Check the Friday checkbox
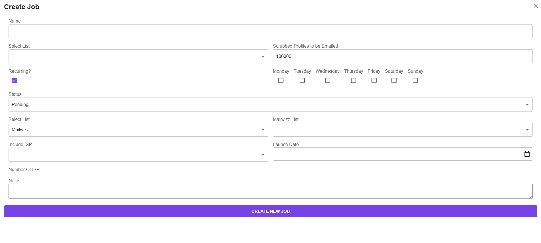The width and height of the screenshot is (541, 243). point(374,80)
